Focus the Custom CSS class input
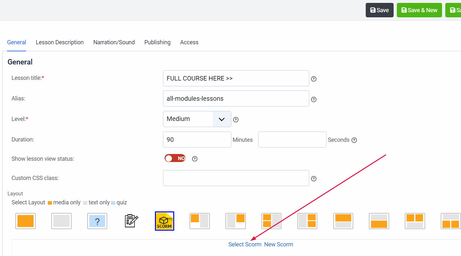This screenshot has height=256, width=461. point(236,178)
